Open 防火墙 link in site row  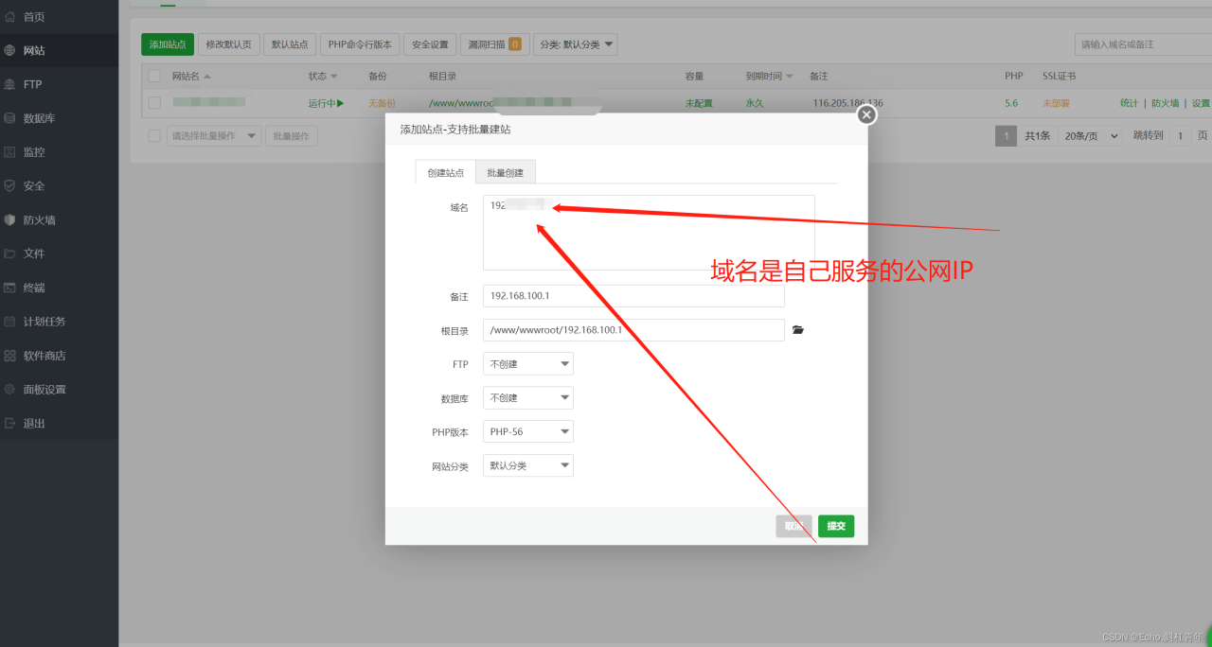(1166, 103)
